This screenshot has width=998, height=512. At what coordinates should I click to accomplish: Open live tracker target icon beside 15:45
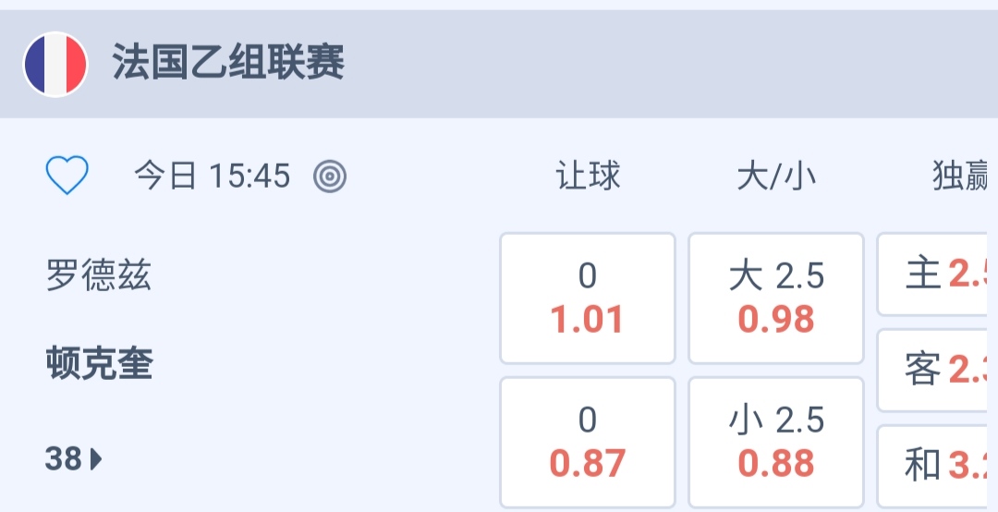click(x=330, y=176)
